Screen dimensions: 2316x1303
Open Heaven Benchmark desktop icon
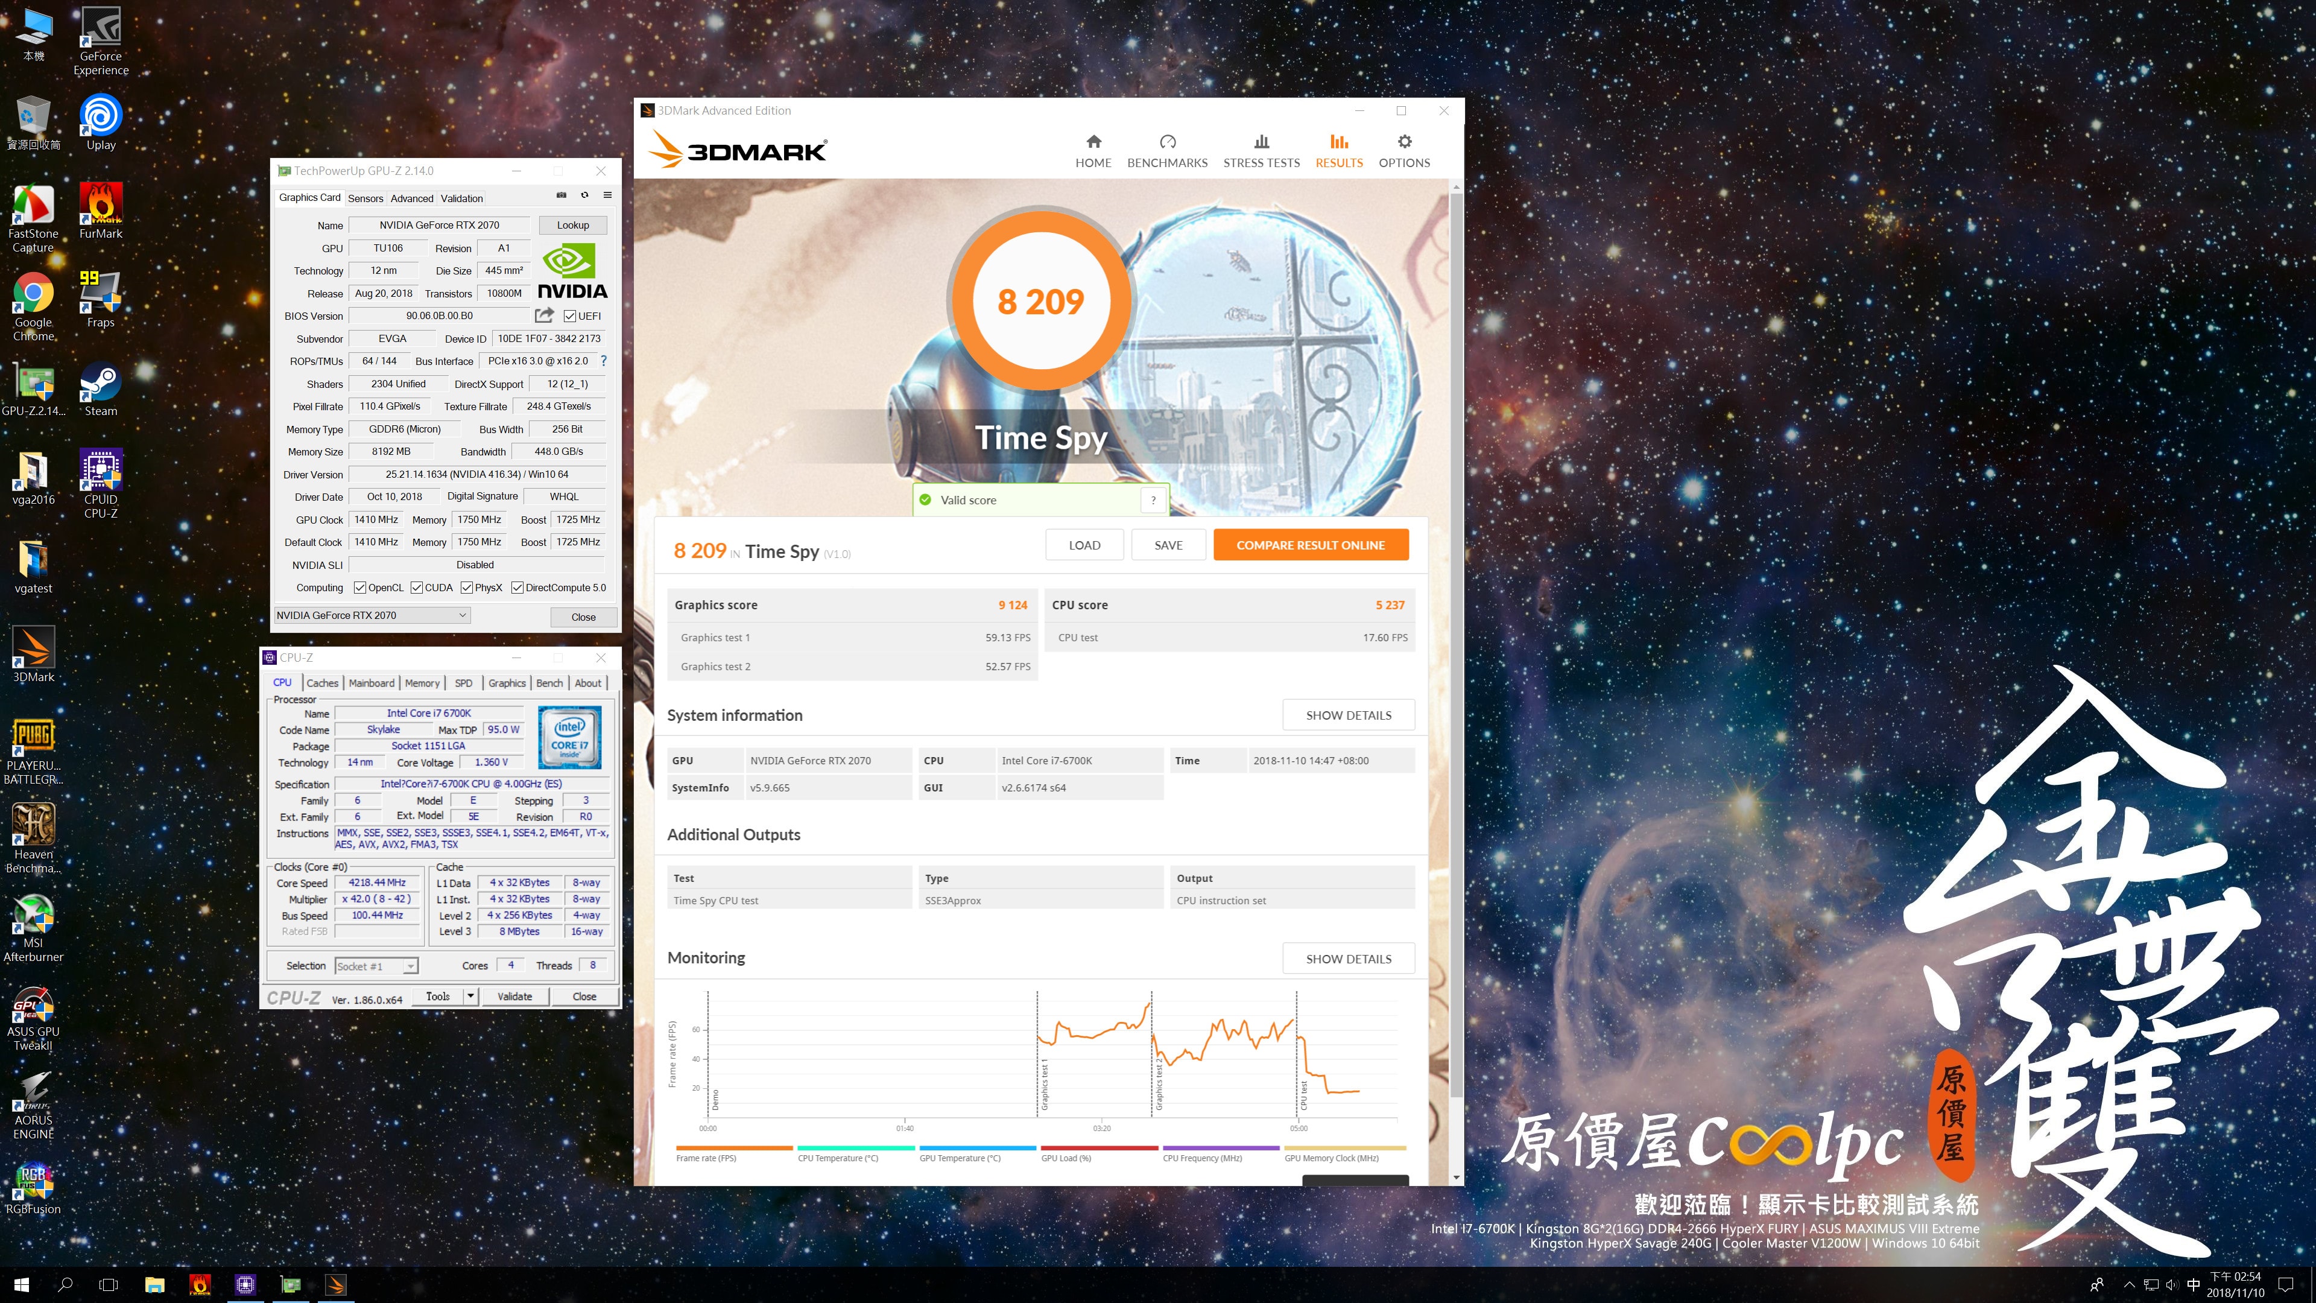pyautogui.click(x=33, y=839)
